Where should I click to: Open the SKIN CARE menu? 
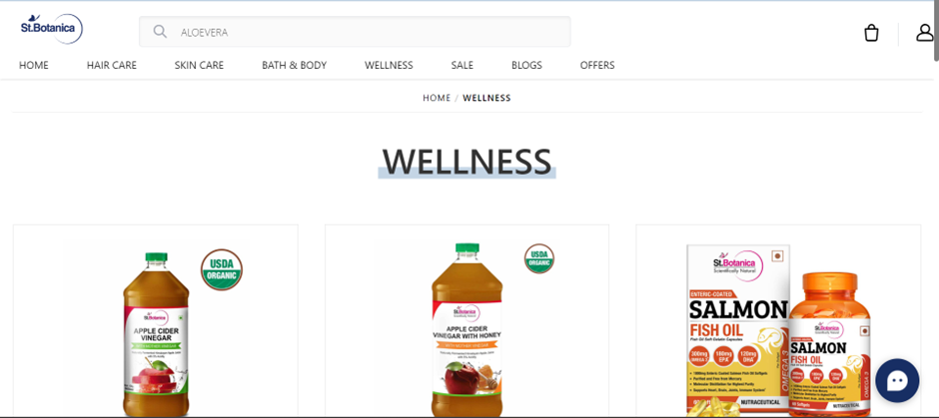coord(199,65)
